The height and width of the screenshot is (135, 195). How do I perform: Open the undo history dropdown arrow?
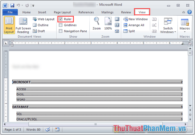(x=22, y=5)
